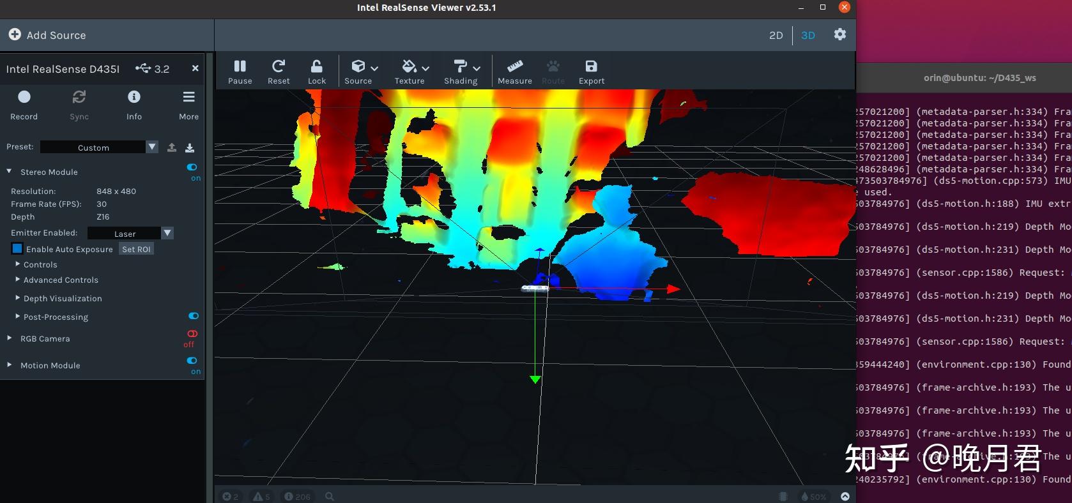Screen dimensions: 1072x503
Task: Click the Add Source plus icon
Action: click(15, 34)
